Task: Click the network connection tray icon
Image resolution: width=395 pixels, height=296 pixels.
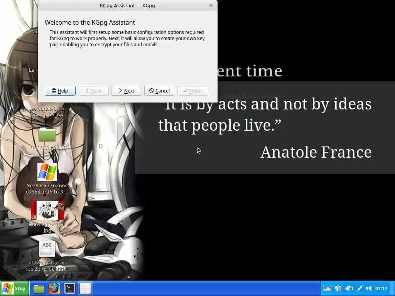Action: click(360, 288)
